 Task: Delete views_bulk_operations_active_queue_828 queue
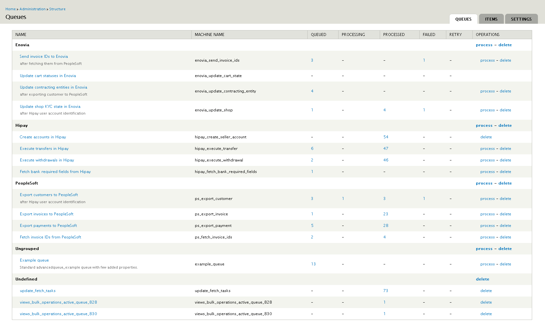(486, 302)
